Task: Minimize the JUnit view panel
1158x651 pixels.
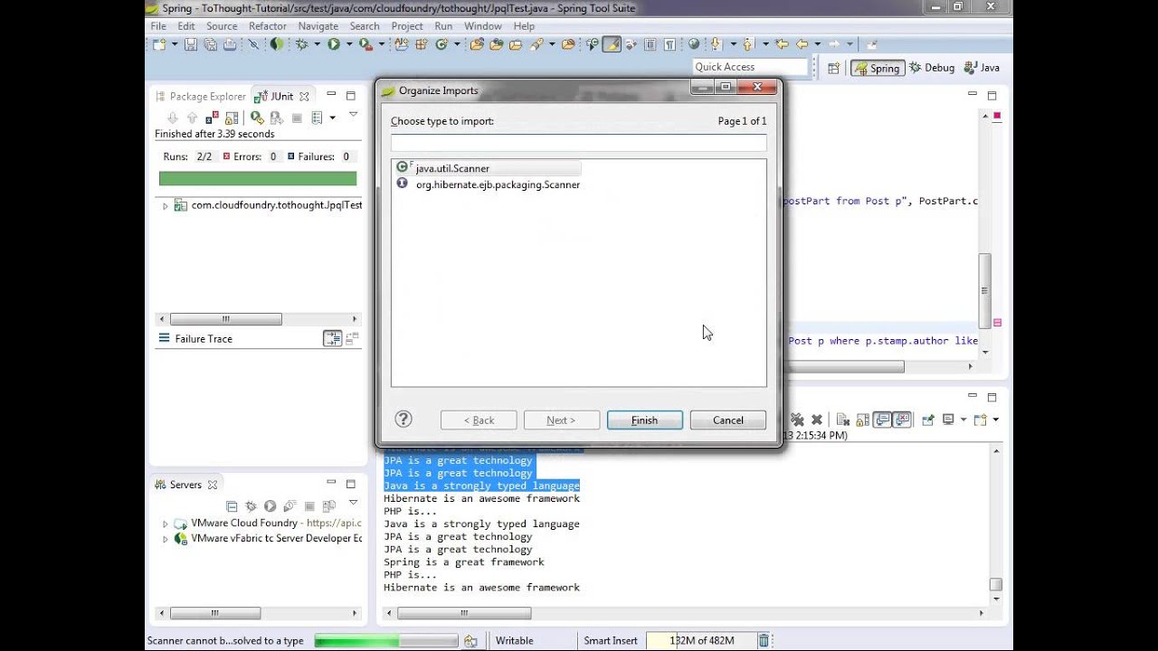Action: 331,95
